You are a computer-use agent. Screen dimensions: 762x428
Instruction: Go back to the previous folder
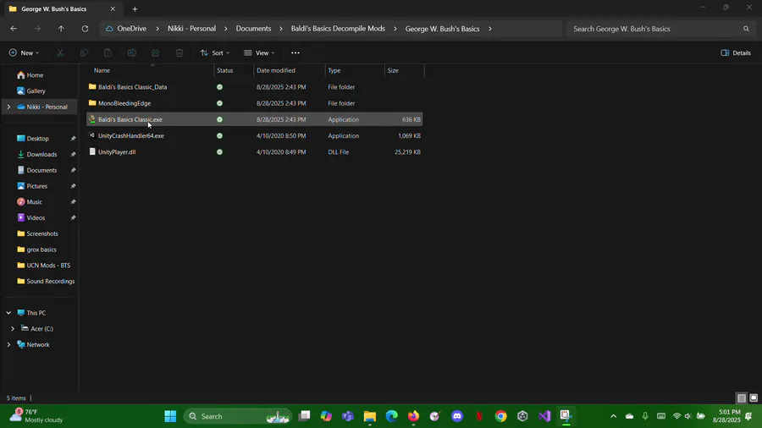(14, 29)
